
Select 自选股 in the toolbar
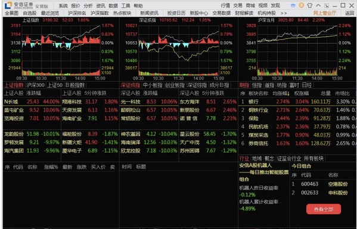(30, 13)
